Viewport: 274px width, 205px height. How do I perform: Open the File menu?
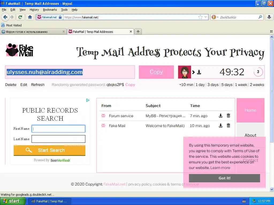click(4, 10)
